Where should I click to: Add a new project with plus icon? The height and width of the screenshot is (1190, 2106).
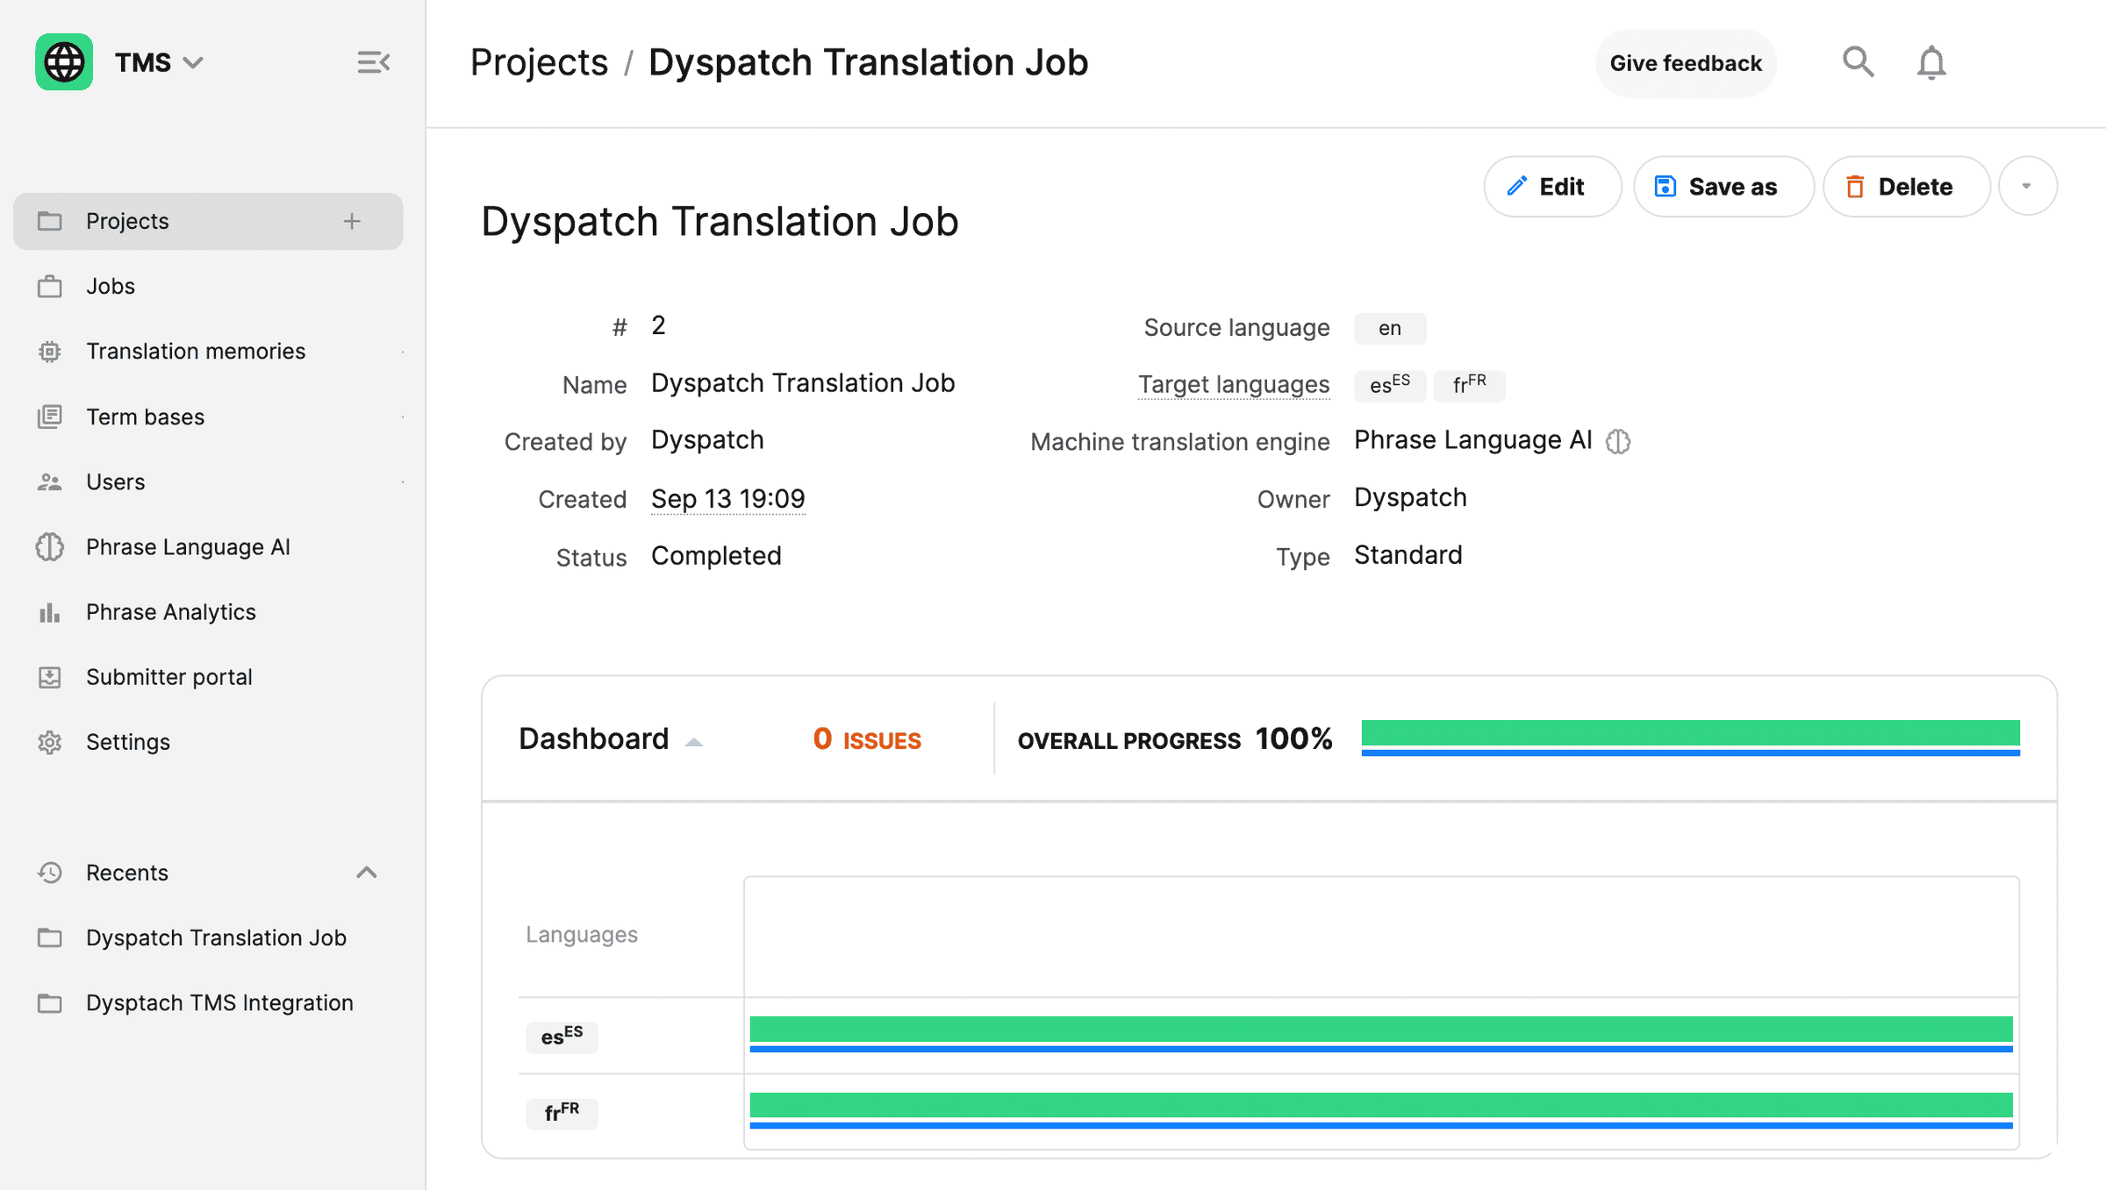(352, 221)
